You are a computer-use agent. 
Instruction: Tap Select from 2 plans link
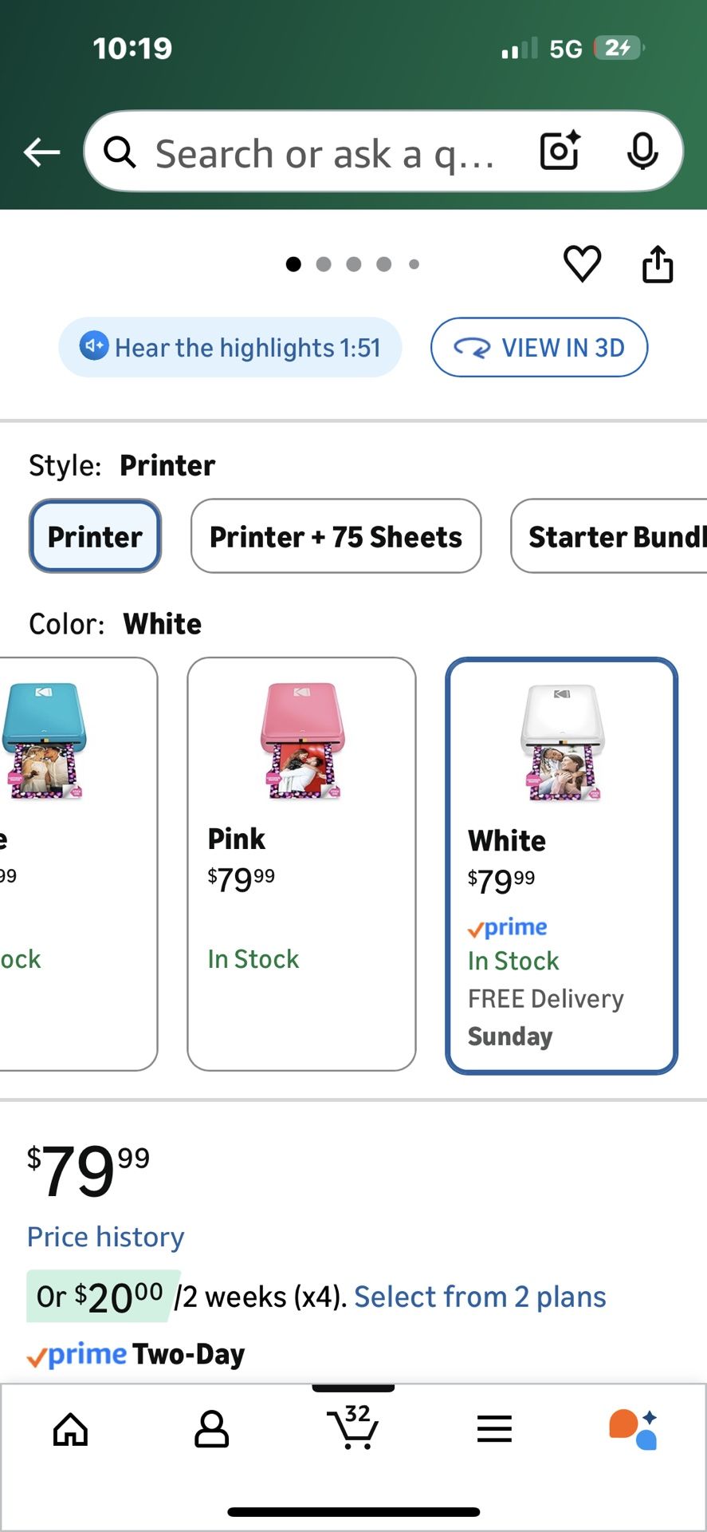point(480,1297)
